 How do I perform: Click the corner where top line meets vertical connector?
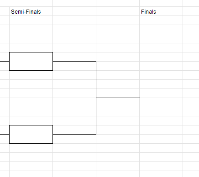click(96, 61)
